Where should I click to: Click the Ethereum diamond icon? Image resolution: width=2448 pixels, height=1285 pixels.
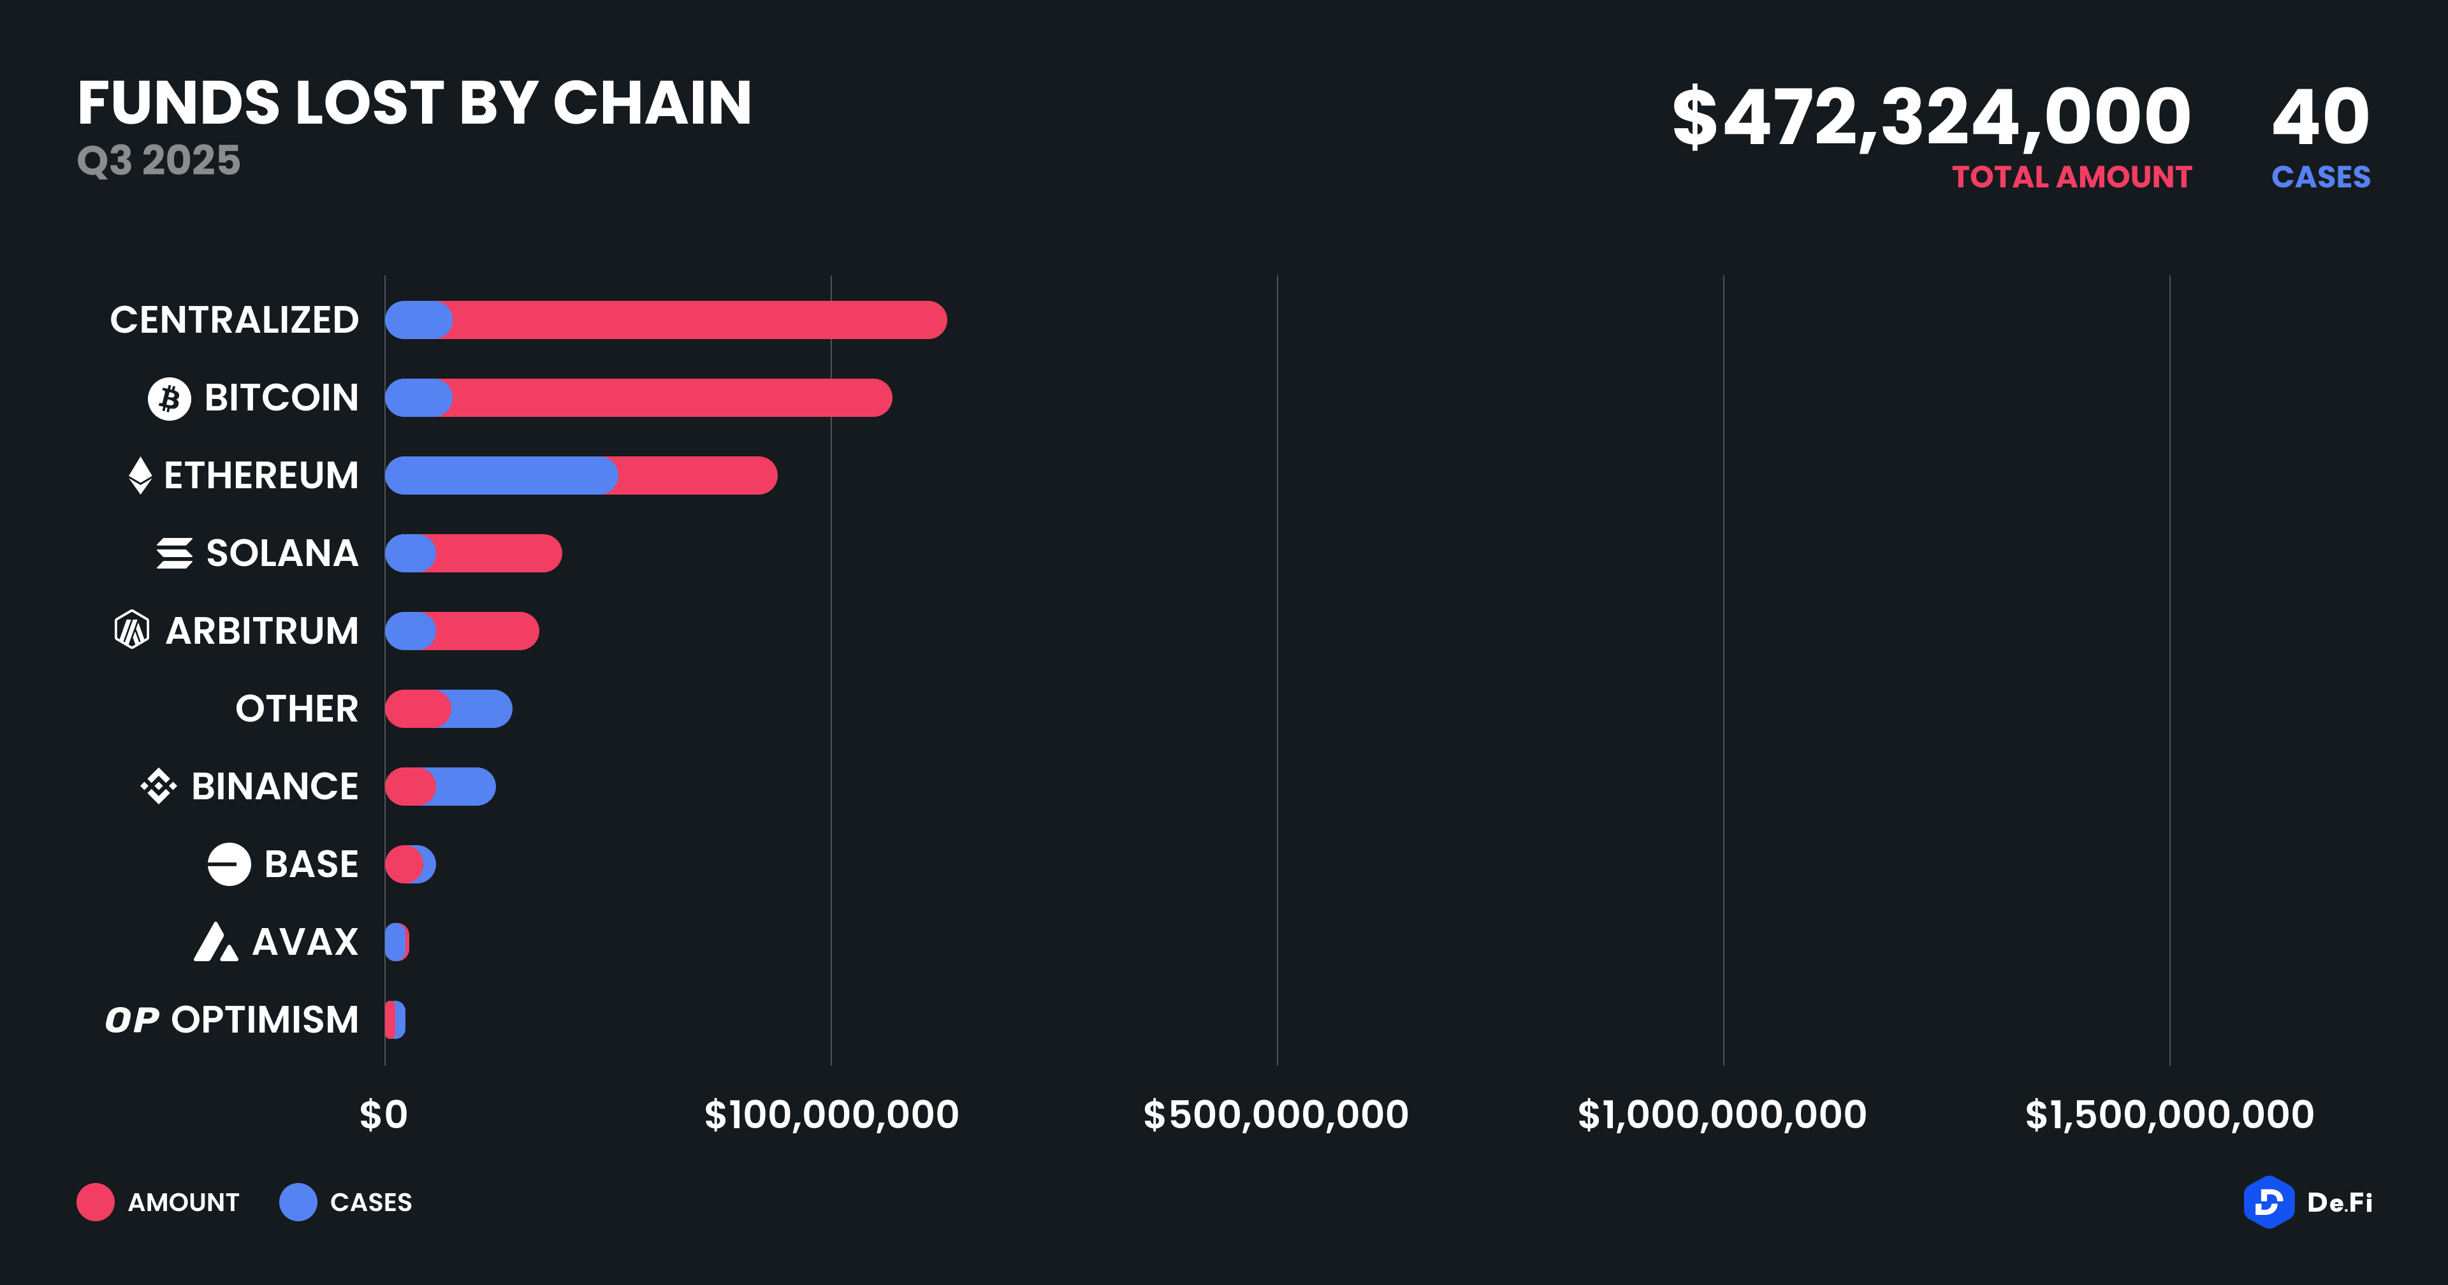140,476
